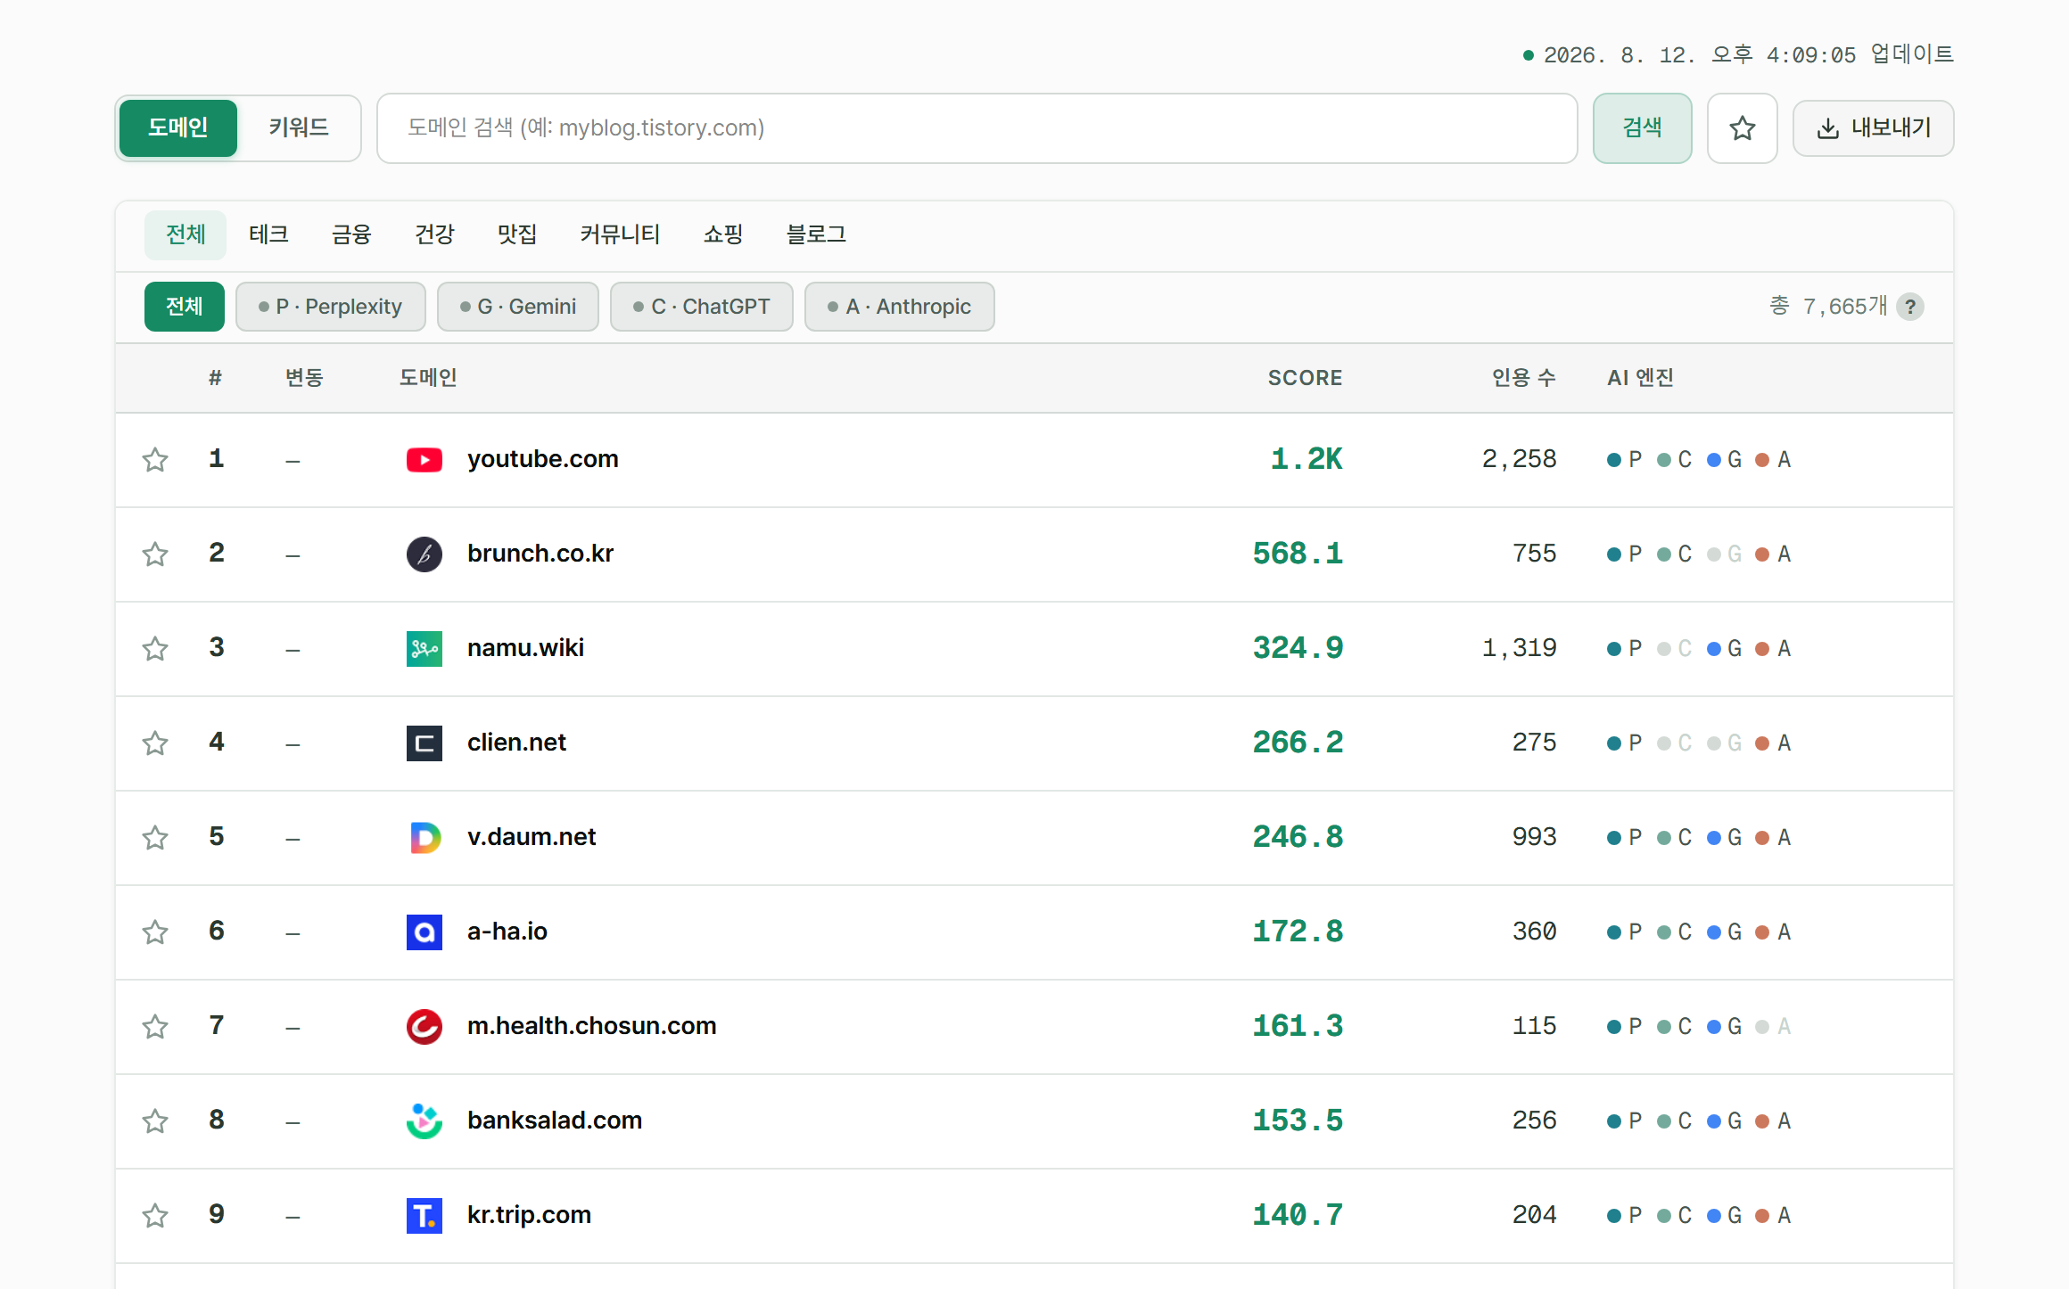The image size is (2069, 1289).
Task: Click the Daum logo icon
Action: [x=425, y=838]
